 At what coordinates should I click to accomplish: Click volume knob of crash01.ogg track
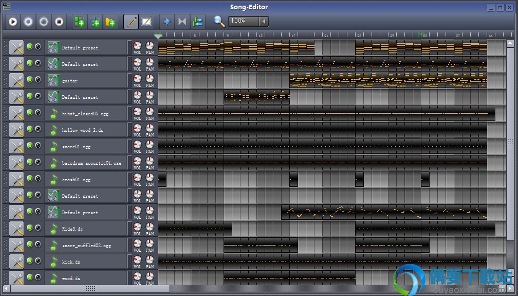pyautogui.click(x=137, y=178)
